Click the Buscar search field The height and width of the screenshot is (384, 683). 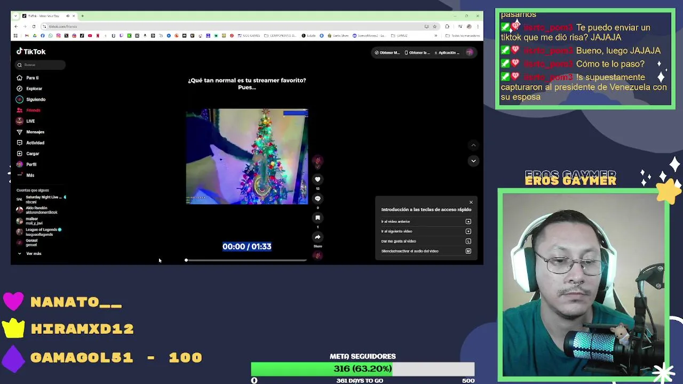[x=41, y=65]
